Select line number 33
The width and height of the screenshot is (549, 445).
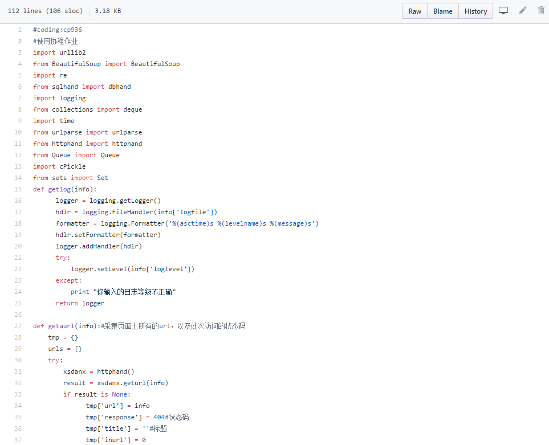[18, 394]
